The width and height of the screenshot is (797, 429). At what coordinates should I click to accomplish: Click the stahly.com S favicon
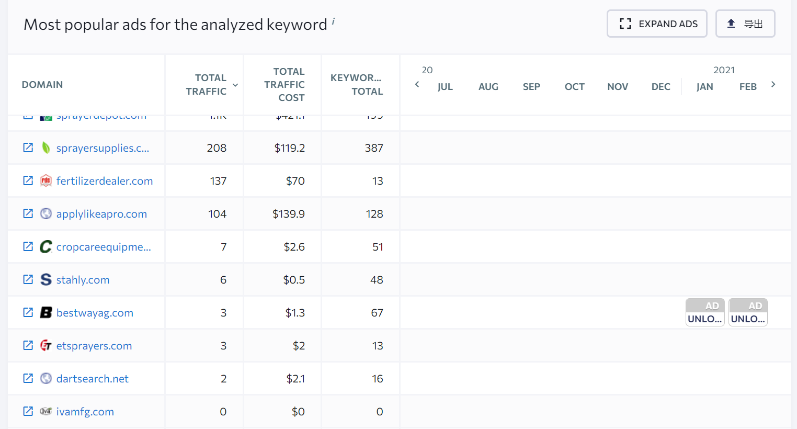pyautogui.click(x=46, y=279)
